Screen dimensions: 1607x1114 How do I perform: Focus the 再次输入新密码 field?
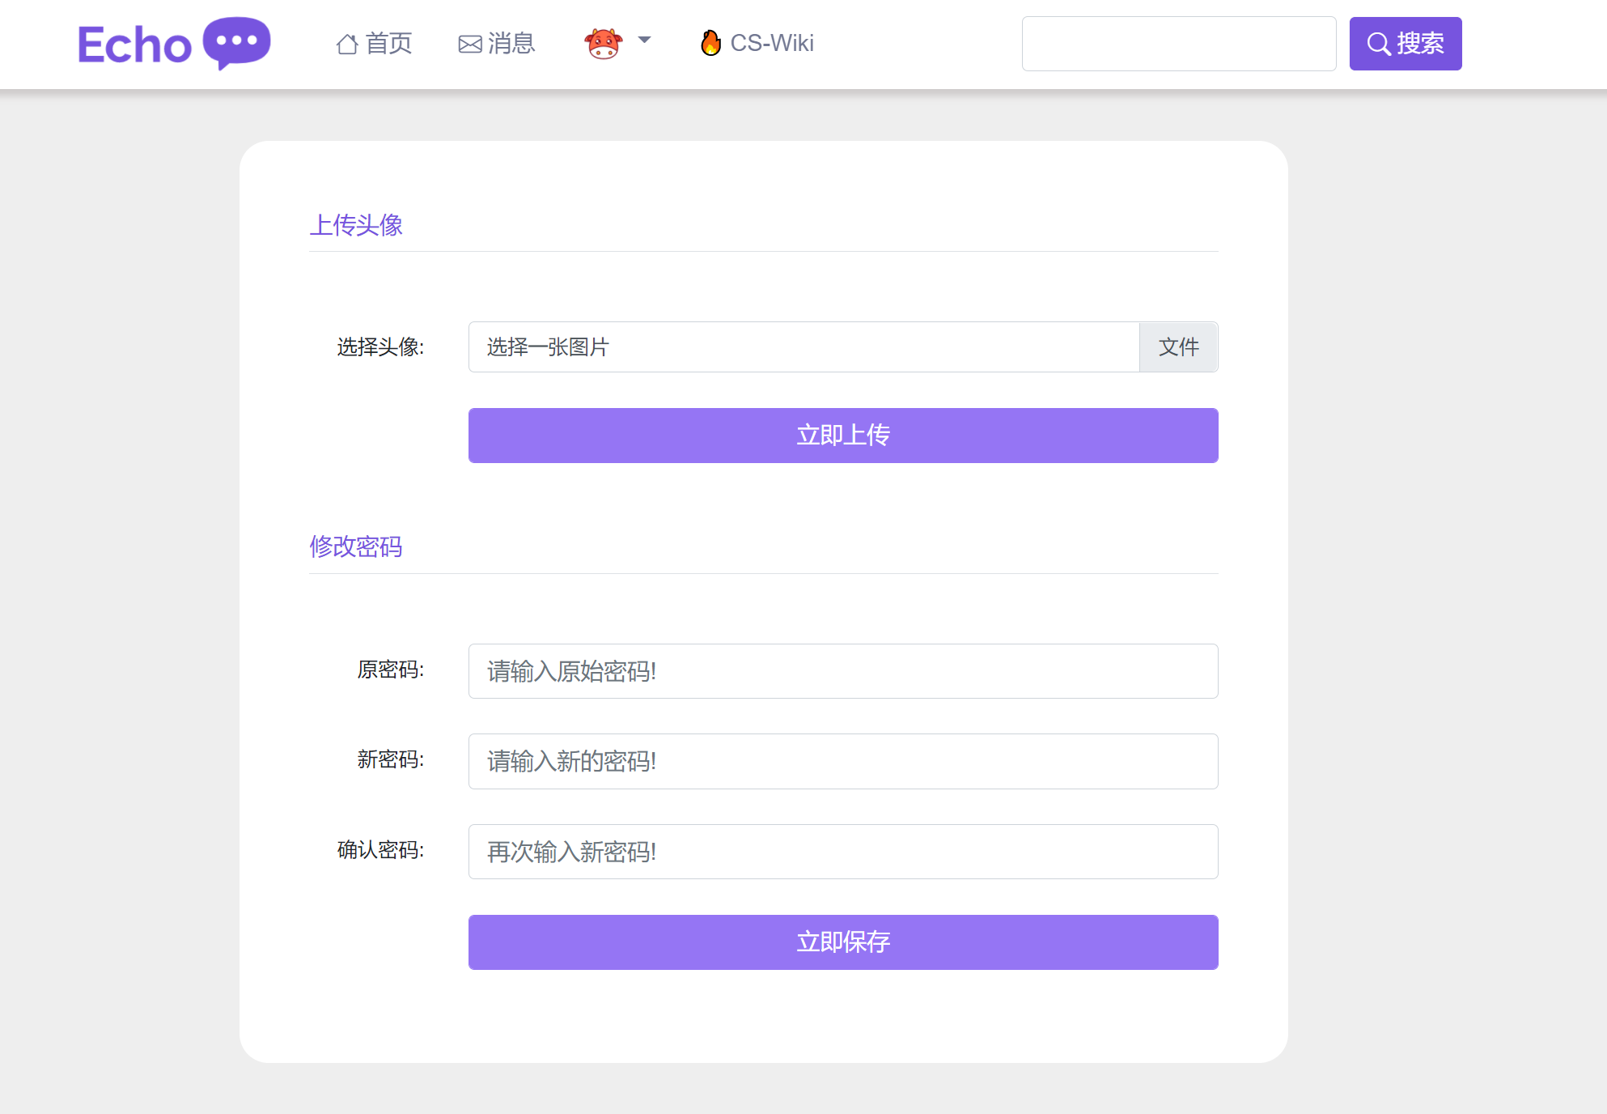tap(842, 852)
